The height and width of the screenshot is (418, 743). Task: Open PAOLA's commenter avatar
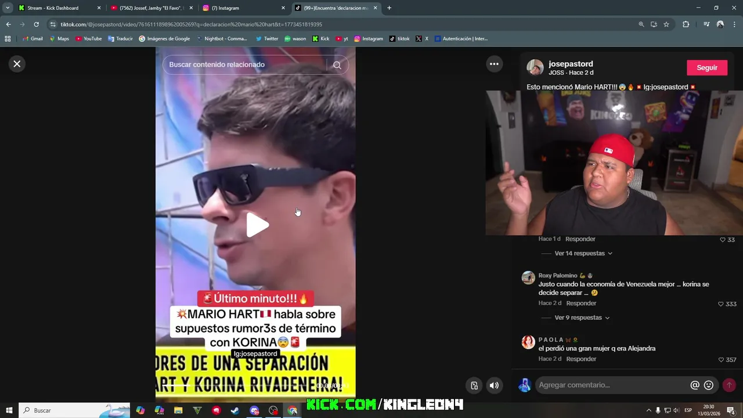coord(528,342)
